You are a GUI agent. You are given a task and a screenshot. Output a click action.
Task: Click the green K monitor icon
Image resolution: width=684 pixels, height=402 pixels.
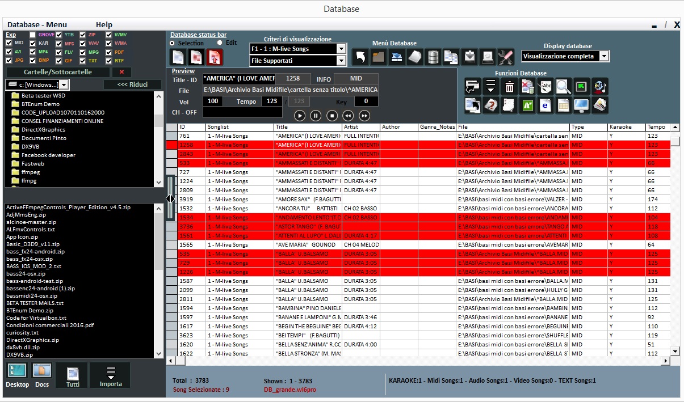coord(582,86)
